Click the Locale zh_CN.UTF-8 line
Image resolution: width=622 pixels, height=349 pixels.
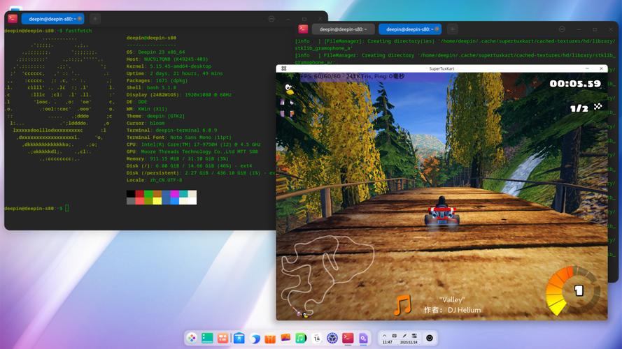click(x=155, y=180)
